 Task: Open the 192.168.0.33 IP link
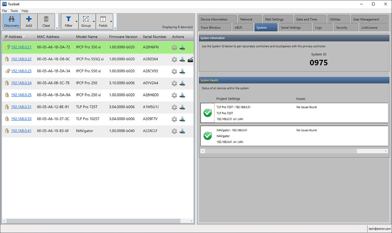click(21, 119)
